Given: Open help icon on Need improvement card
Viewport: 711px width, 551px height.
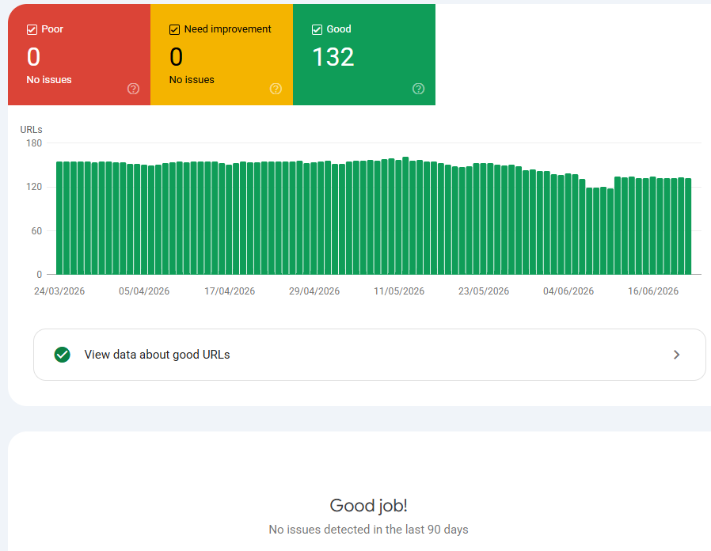Looking at the screenshot, I should pyautogui.click(x=276, y=89).
